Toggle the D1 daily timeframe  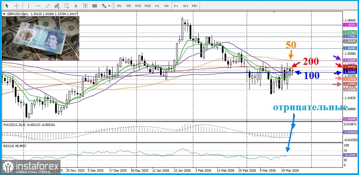(176, 6)
